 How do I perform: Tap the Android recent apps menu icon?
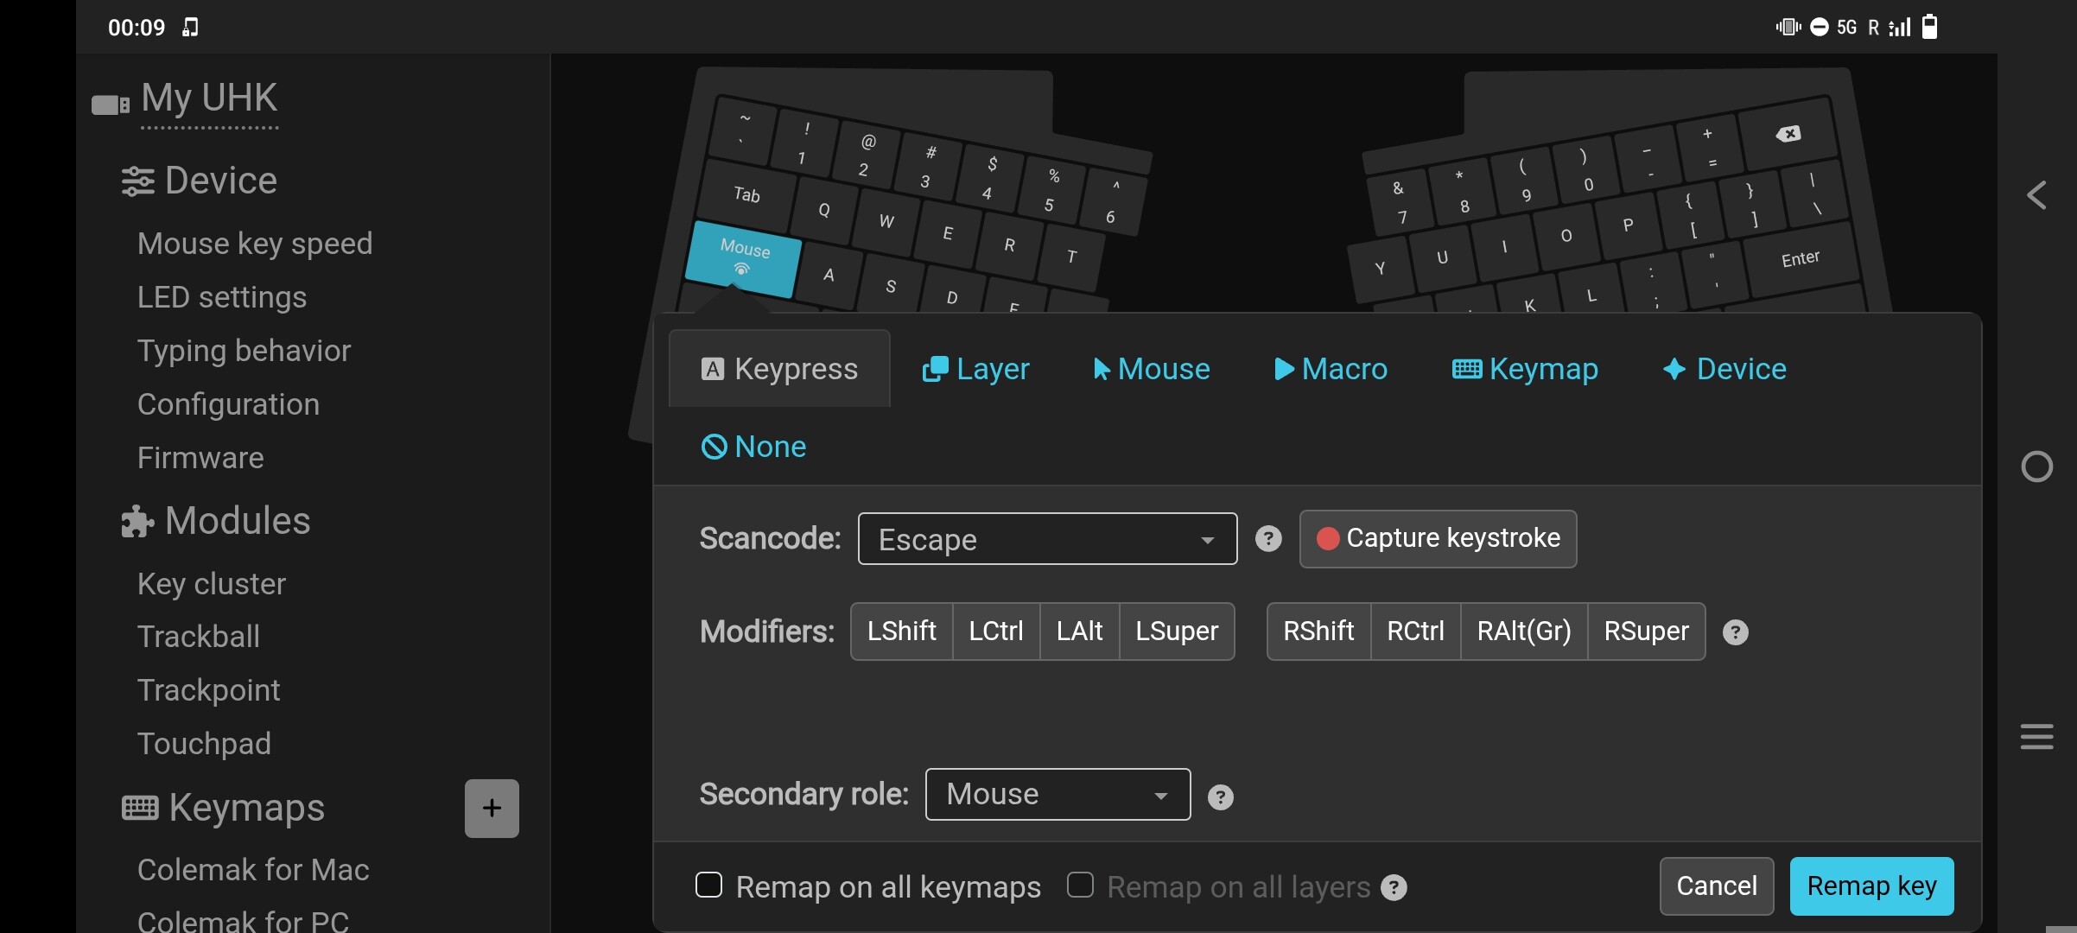coord(2036,736)
